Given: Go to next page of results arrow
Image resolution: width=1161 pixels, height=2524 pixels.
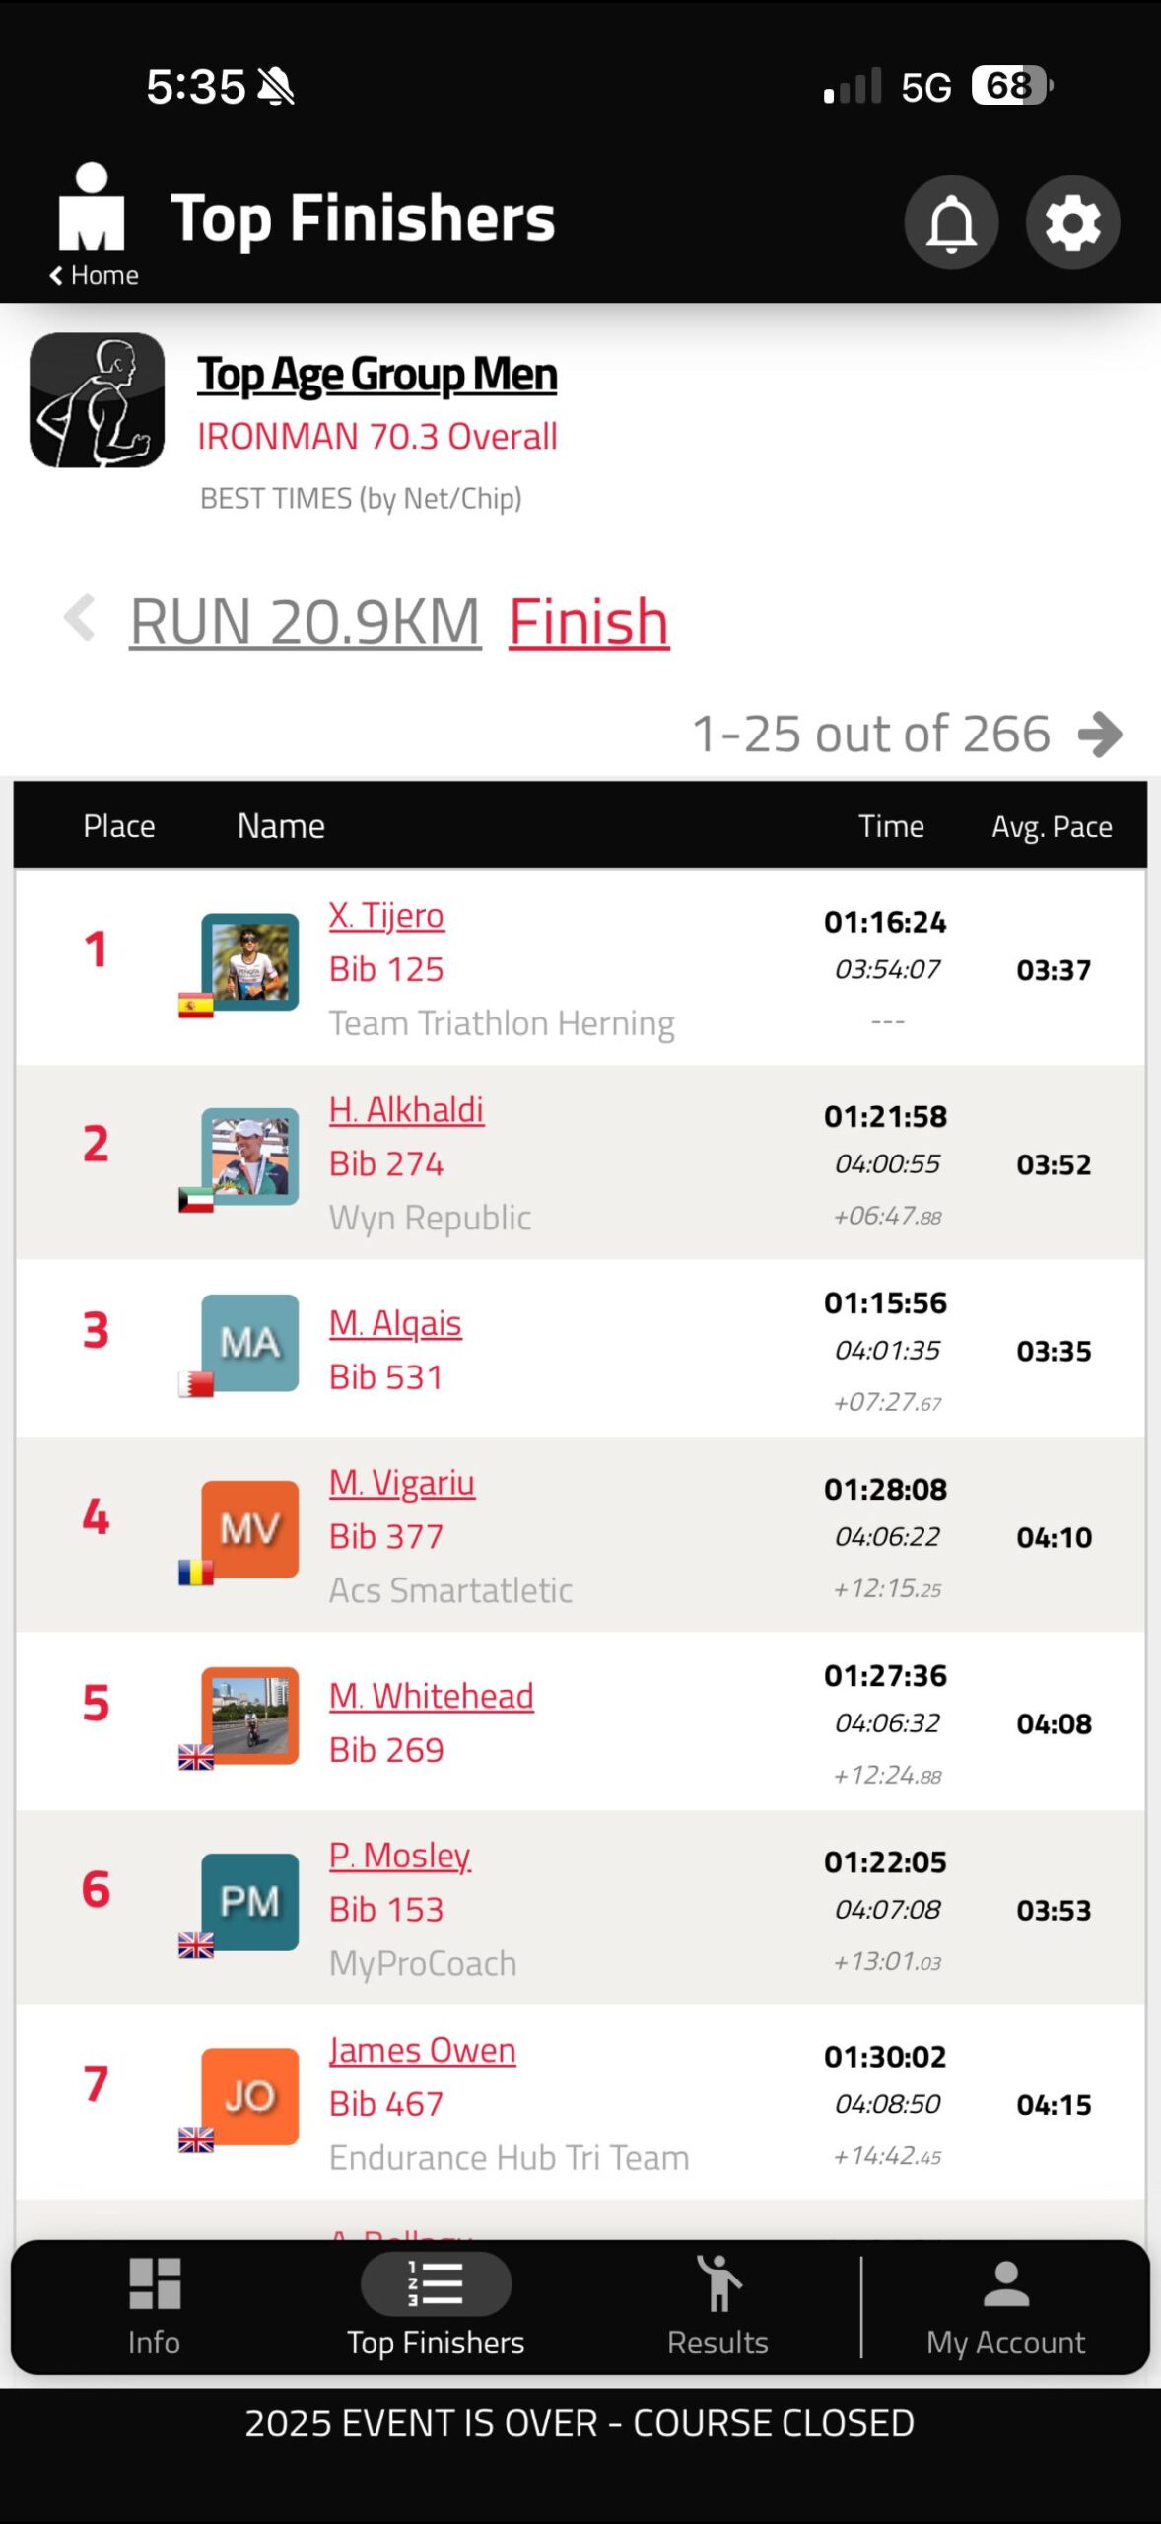Looking at the screenshot, I should click(x=1101, y=735).
